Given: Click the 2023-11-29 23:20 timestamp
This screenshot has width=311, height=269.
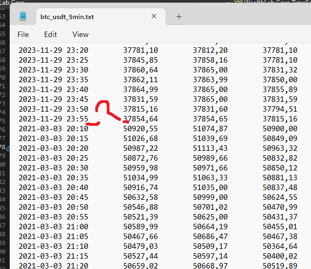Looking at the screenshot, I should click(53, 50).
